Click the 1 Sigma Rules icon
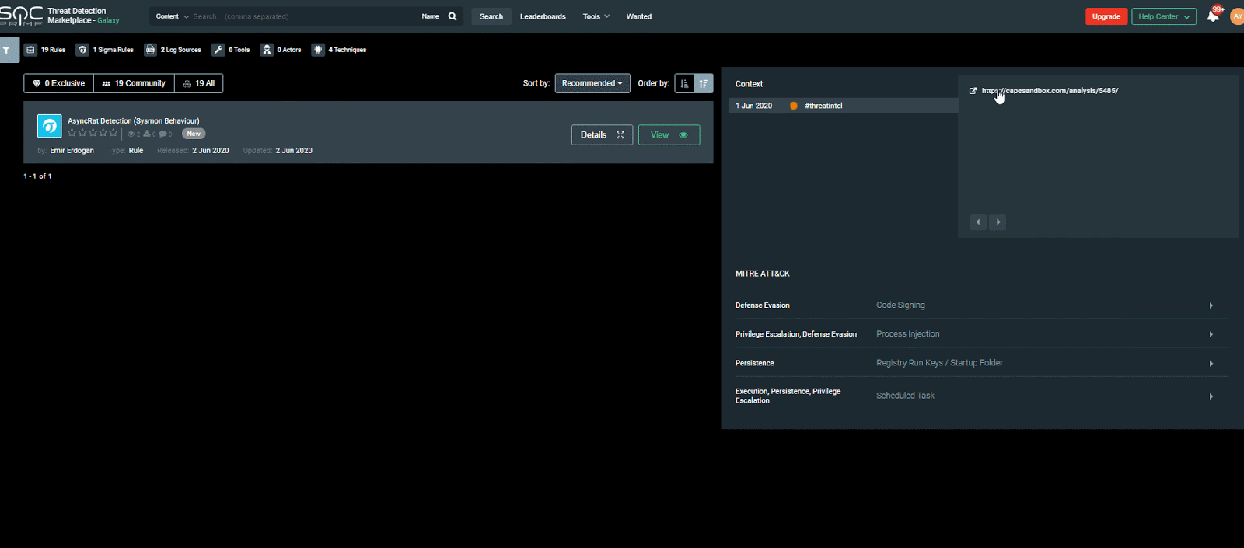Viewport: 1244px width, 548px height. click(x=82, y=50)
